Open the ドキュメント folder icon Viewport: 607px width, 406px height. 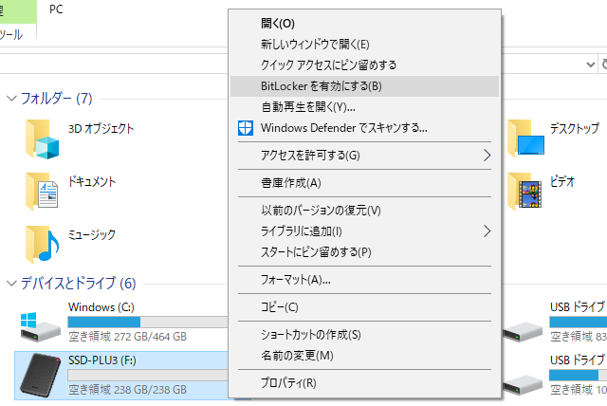click(42, 192)
